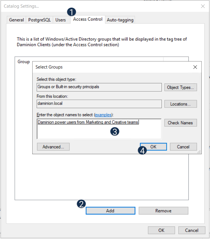Cancel the Select Groups dialog
This screenshot has width=210, height=239.
click(x=183, y=147)
